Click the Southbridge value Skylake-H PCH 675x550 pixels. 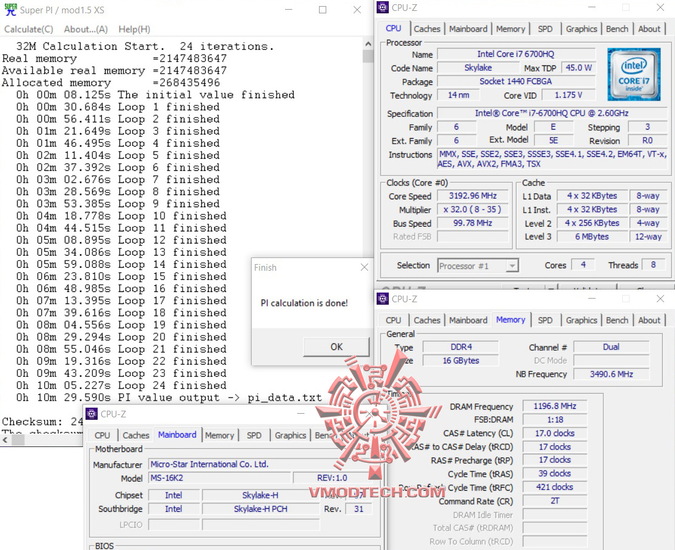pos(260,509)
